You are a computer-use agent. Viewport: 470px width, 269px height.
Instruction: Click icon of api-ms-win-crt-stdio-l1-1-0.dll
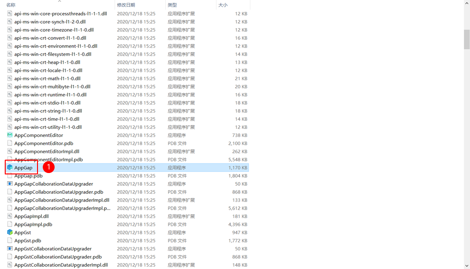tap(10, 103)
